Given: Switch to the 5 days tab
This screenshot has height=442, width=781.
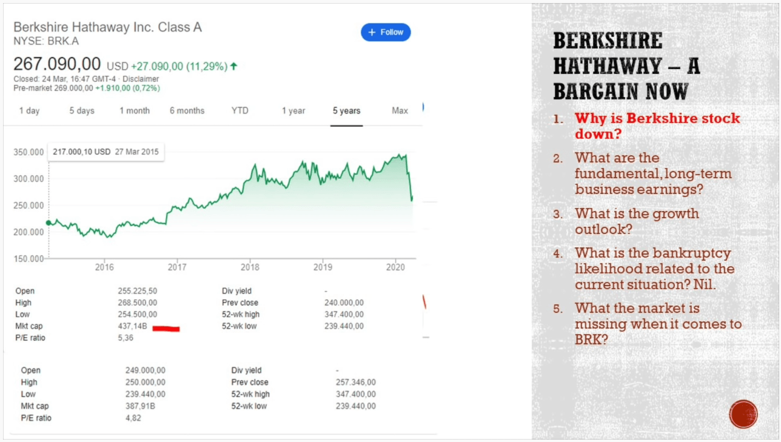Looking at the screenshot, I should 82,111.
